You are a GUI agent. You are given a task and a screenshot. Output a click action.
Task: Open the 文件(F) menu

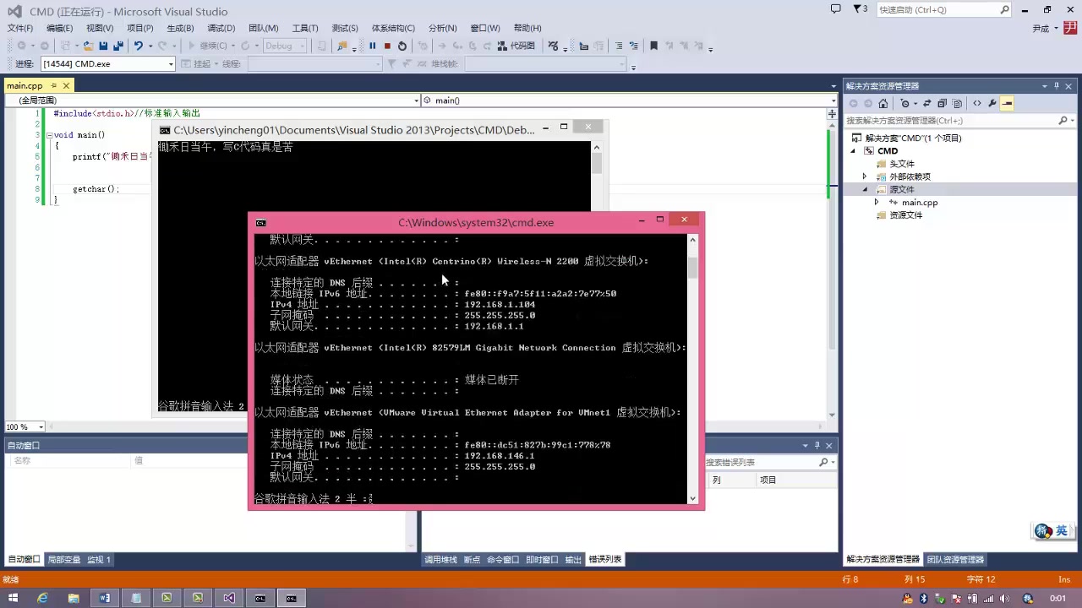tap(20, 28)
